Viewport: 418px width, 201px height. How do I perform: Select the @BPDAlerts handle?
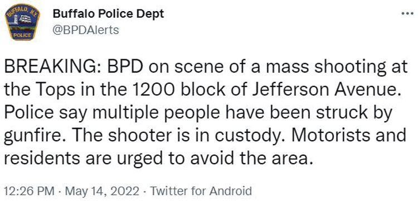pos(86,30)
